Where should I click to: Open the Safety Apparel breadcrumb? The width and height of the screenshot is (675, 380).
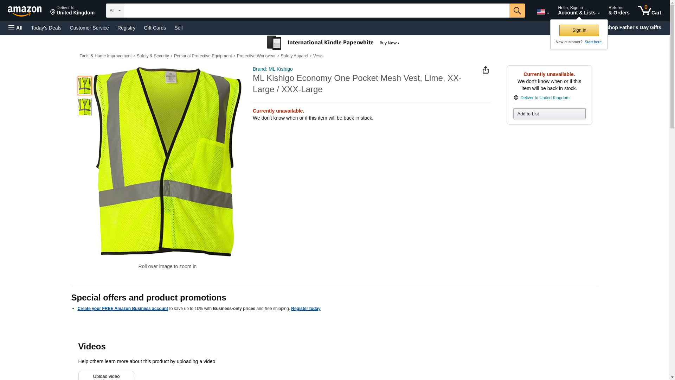pyautogui.click(x=294, y=56)
